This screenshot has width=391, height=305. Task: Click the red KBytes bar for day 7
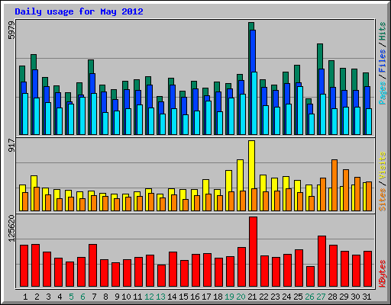point(92,265)
